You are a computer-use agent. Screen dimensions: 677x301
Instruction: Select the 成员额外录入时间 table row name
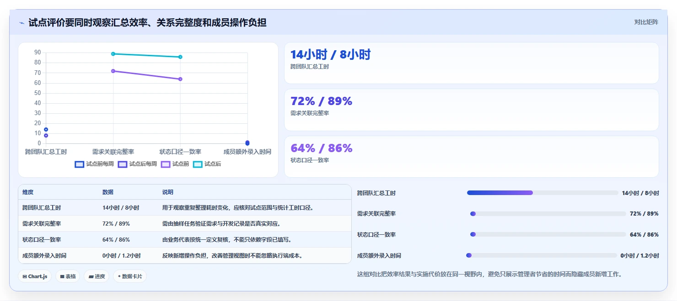(x=44, y=256)
